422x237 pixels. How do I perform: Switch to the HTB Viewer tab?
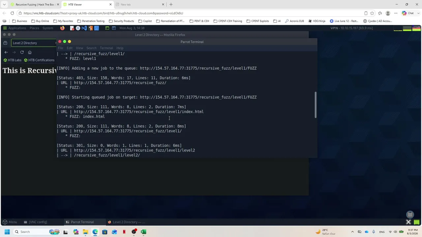(x=87, y=5)
